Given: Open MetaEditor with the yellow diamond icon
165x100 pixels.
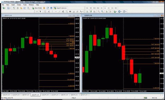Looking at the screenshot, I should pyautogui.click(x=44, y=8).
